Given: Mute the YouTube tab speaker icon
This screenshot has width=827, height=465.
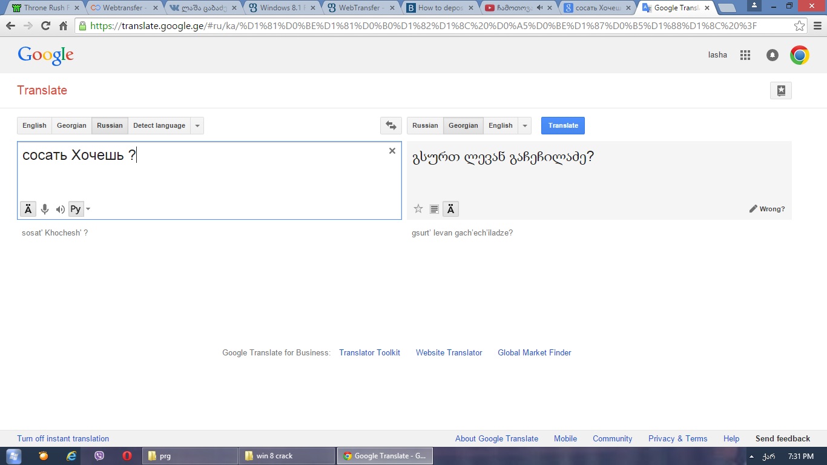Looking at the screenshot, I should [x=539, y=8].
